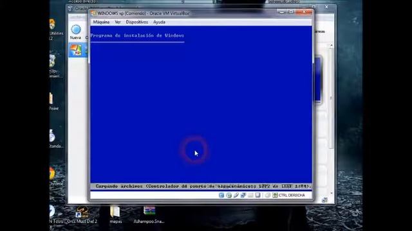Click the 'Cargando archivos' status line
The height and width of the screenshot is (231, 412).
(201, 186)
